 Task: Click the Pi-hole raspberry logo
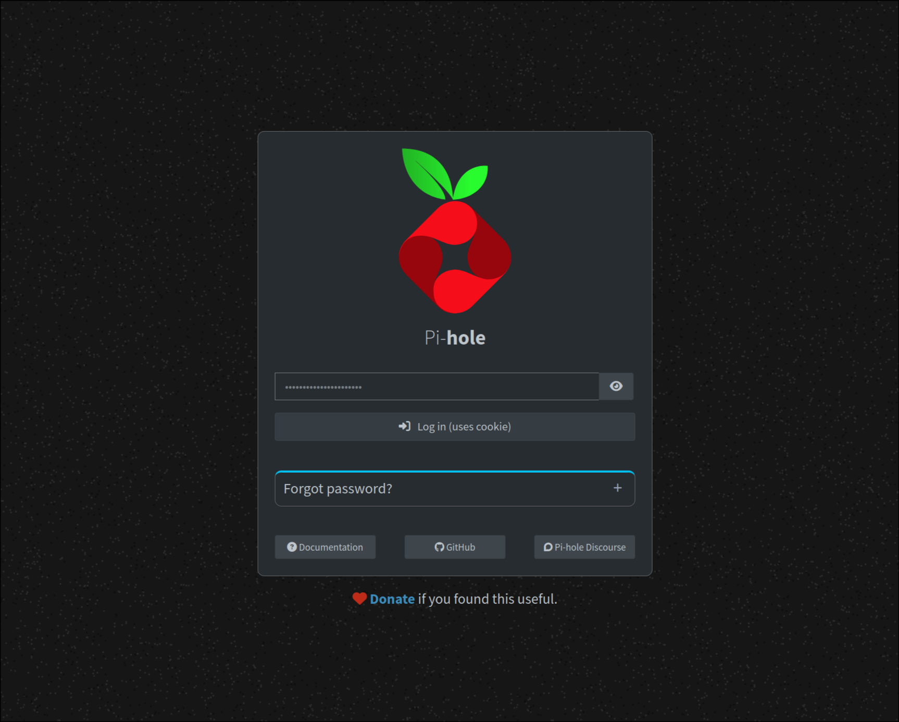tap(455, 231)
